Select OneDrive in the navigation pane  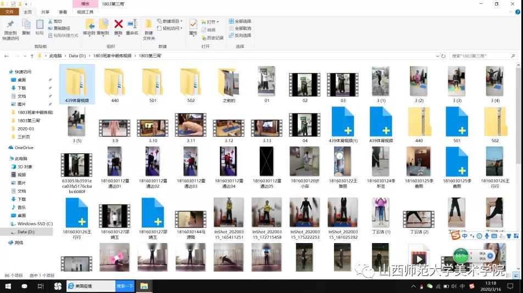24,148
